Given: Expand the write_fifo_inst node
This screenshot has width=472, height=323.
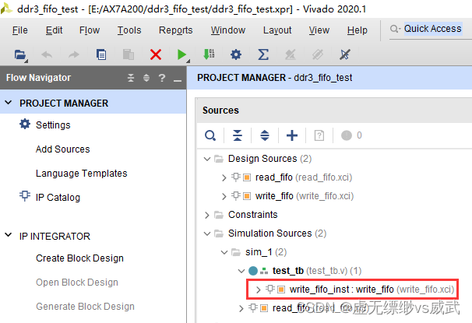Looking at the screenshot, I should pos(259,290).
